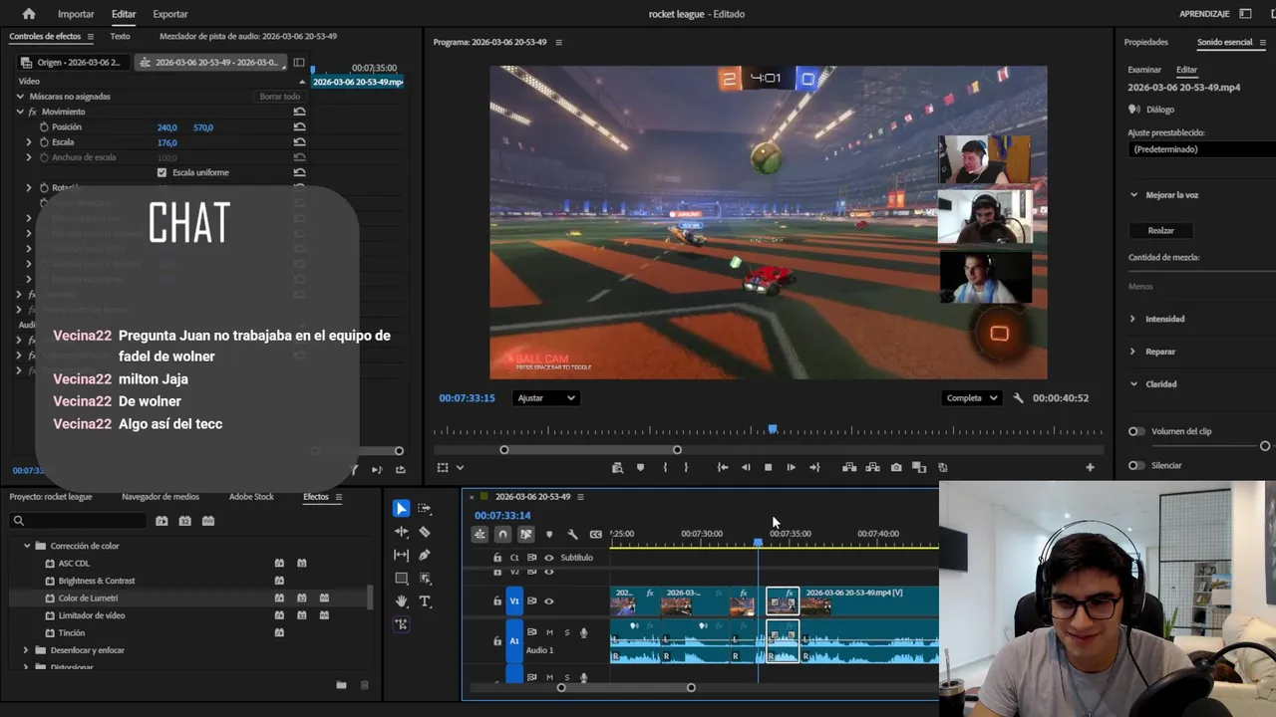The width and height of the screenshot is (1276, 717).
Task: Collapse the Claridad section
Action: point(1133,383)
